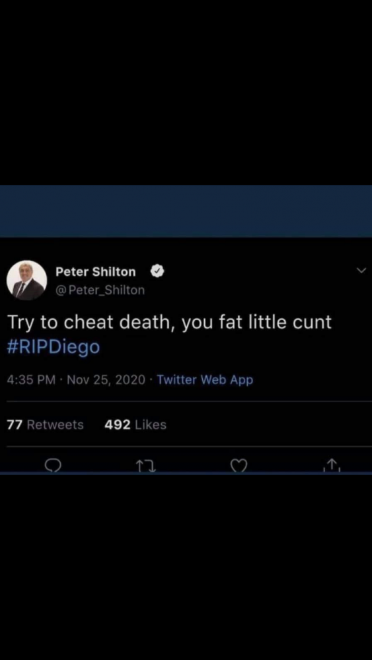Open the #RIPDiego hashtag
Screen dimensions: 372x660
pos(54,347)
